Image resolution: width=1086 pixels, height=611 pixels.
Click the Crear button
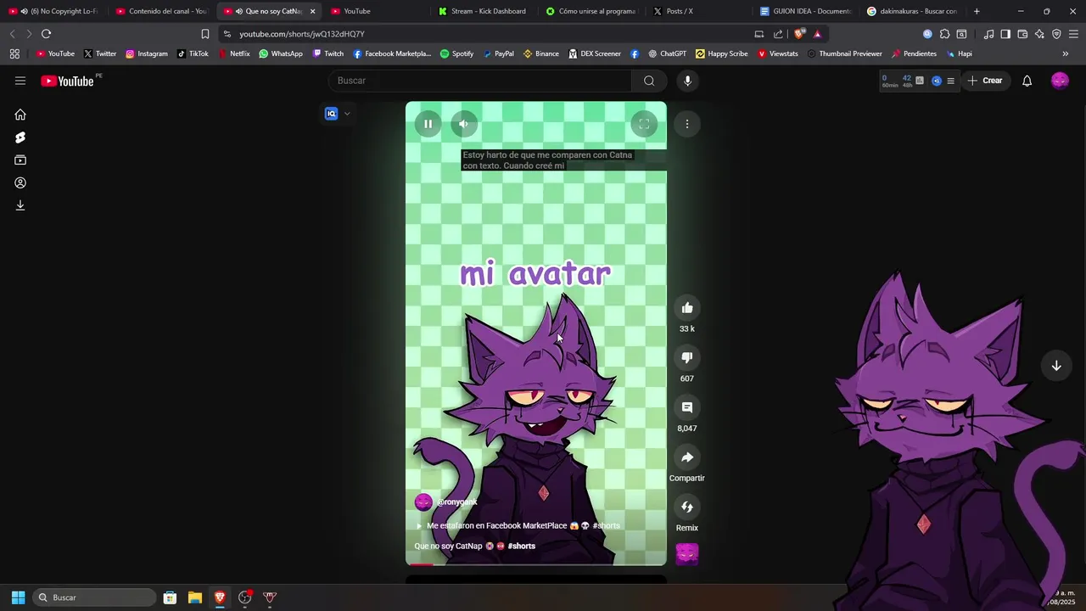pos(984,81)
